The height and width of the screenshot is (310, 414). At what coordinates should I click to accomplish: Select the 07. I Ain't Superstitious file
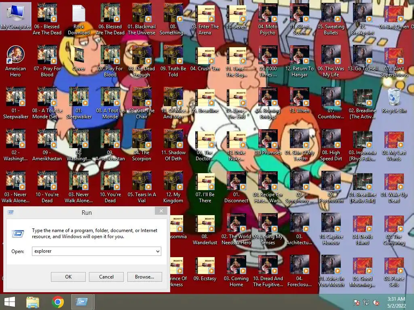click(394, 61)
